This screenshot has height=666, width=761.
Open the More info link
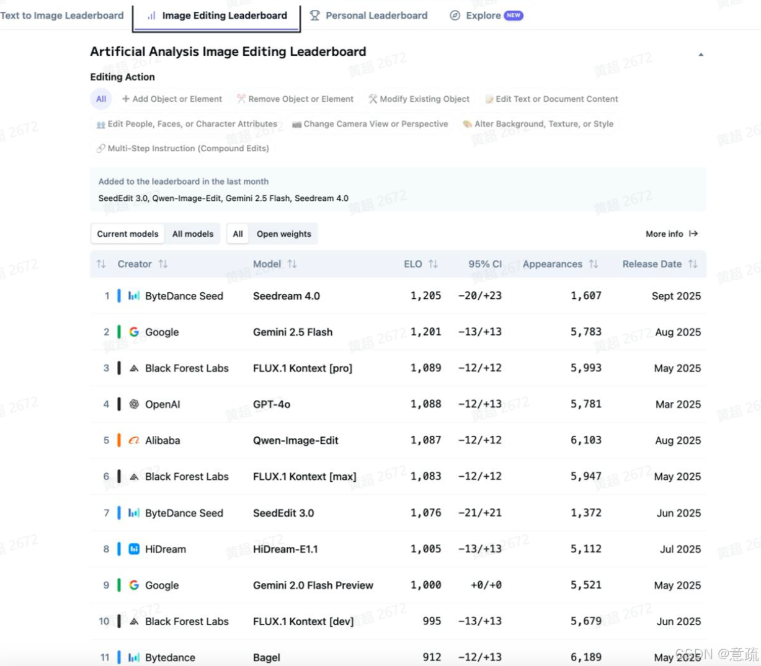(672, 234)
